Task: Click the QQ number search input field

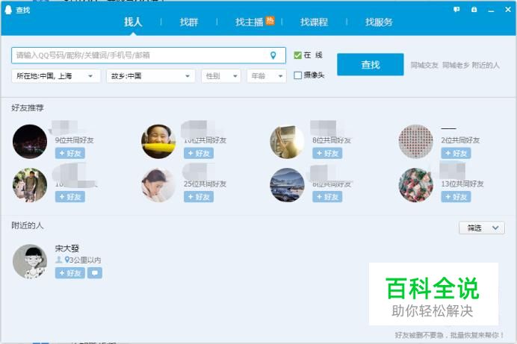Action: point(149,55)
